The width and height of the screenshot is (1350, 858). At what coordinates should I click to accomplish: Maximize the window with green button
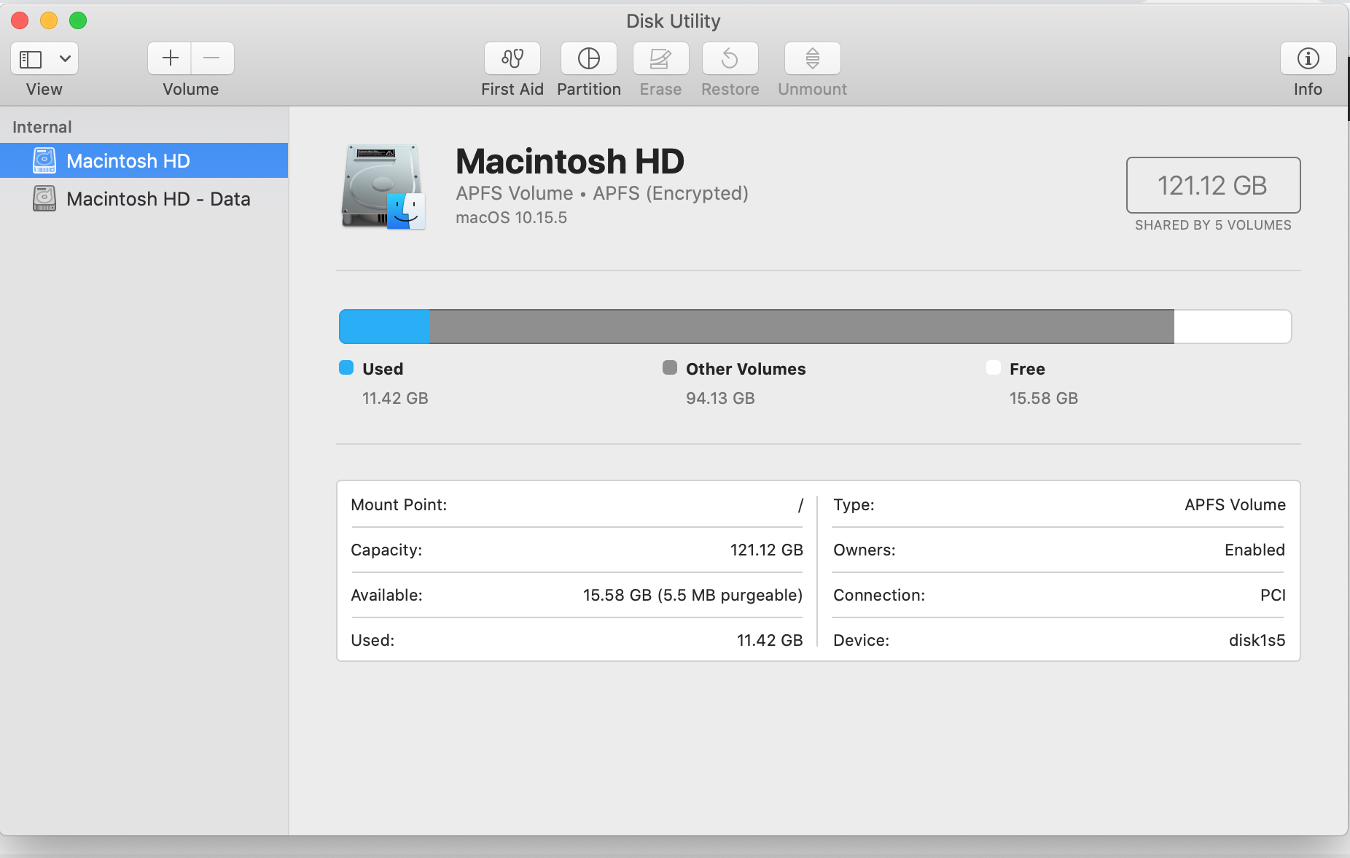click(78, 20)
